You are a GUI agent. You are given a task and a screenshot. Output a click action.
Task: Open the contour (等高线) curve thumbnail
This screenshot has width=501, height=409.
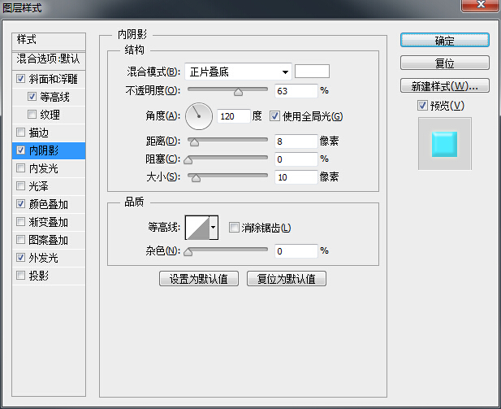pos(197,228)
